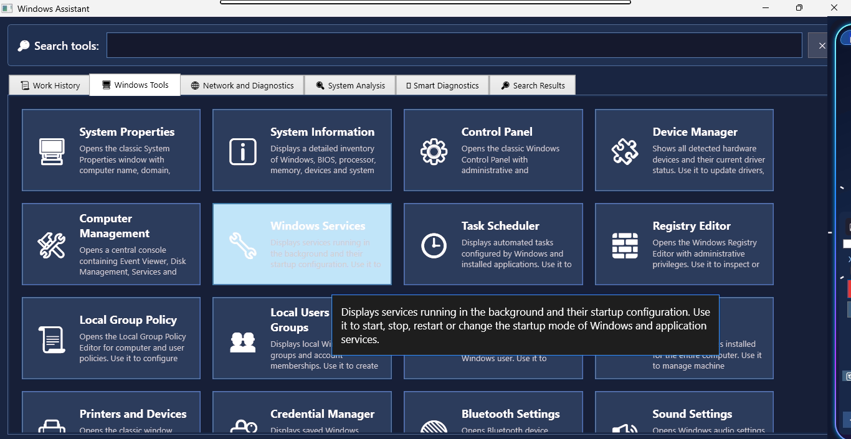Click the System Properties computer icon
Viewport: 851px width, 439px height.
pyautogui.click(x=52, y=151)
